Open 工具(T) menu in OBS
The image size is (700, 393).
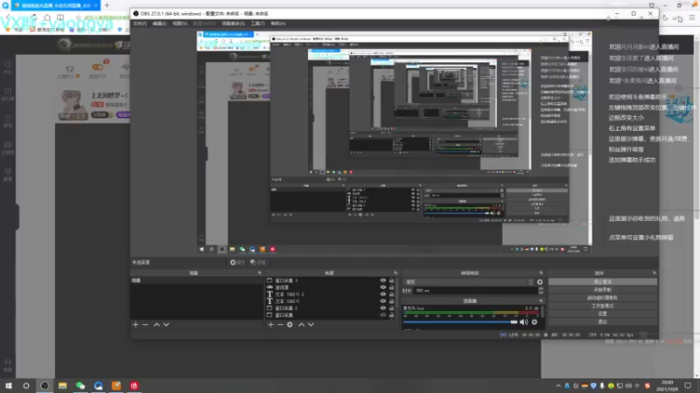(x=257, y=24)
